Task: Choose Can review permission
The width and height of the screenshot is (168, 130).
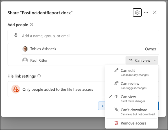Action: (x=132, y=85)
